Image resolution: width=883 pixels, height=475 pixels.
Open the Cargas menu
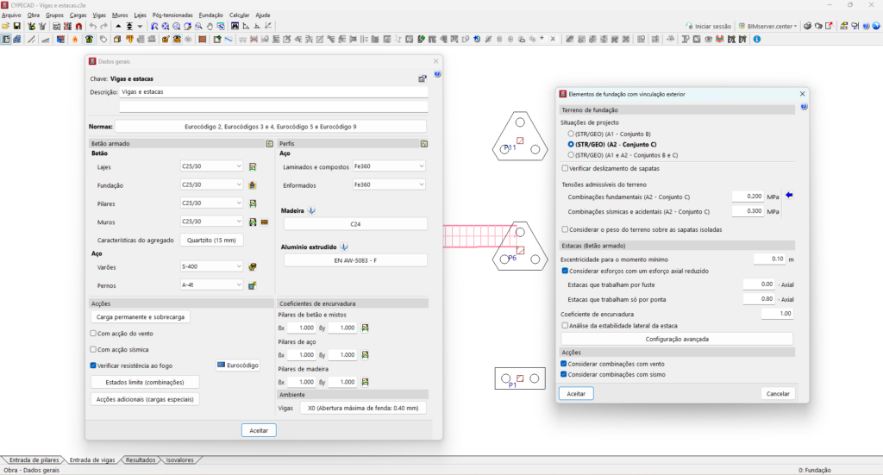(78, 16)
